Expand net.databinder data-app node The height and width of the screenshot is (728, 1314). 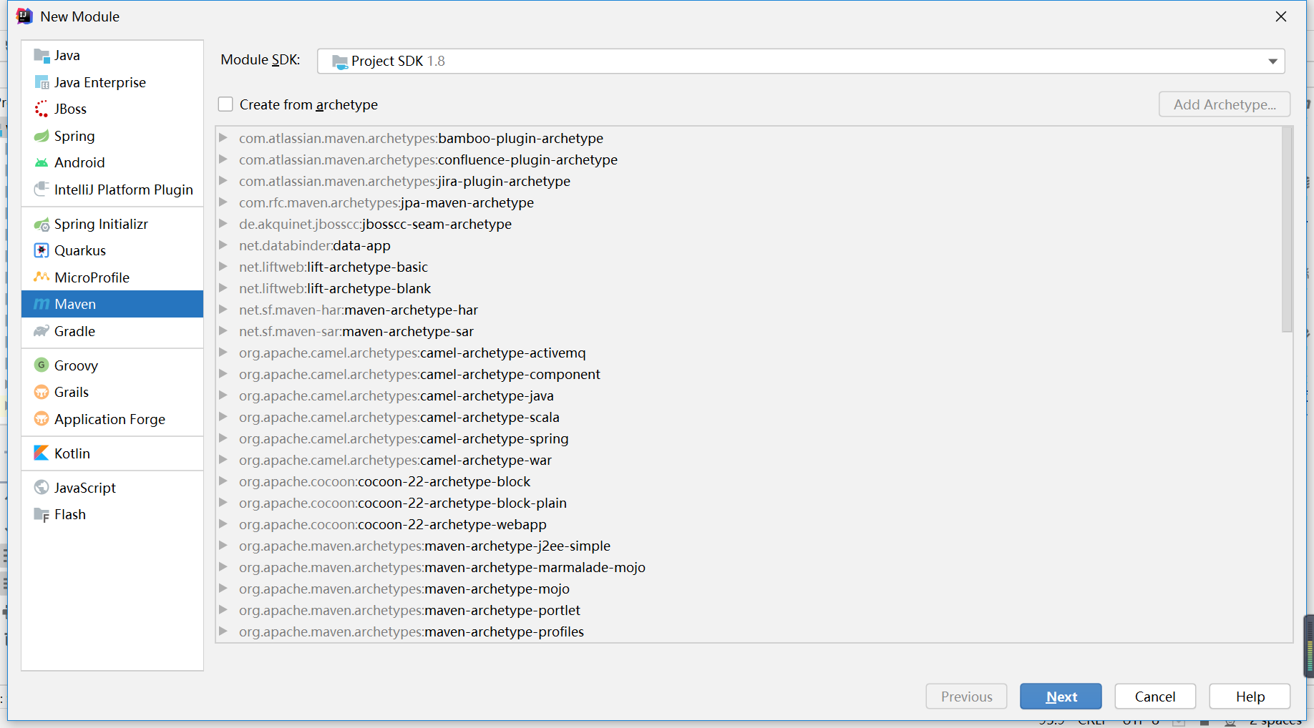223,245
